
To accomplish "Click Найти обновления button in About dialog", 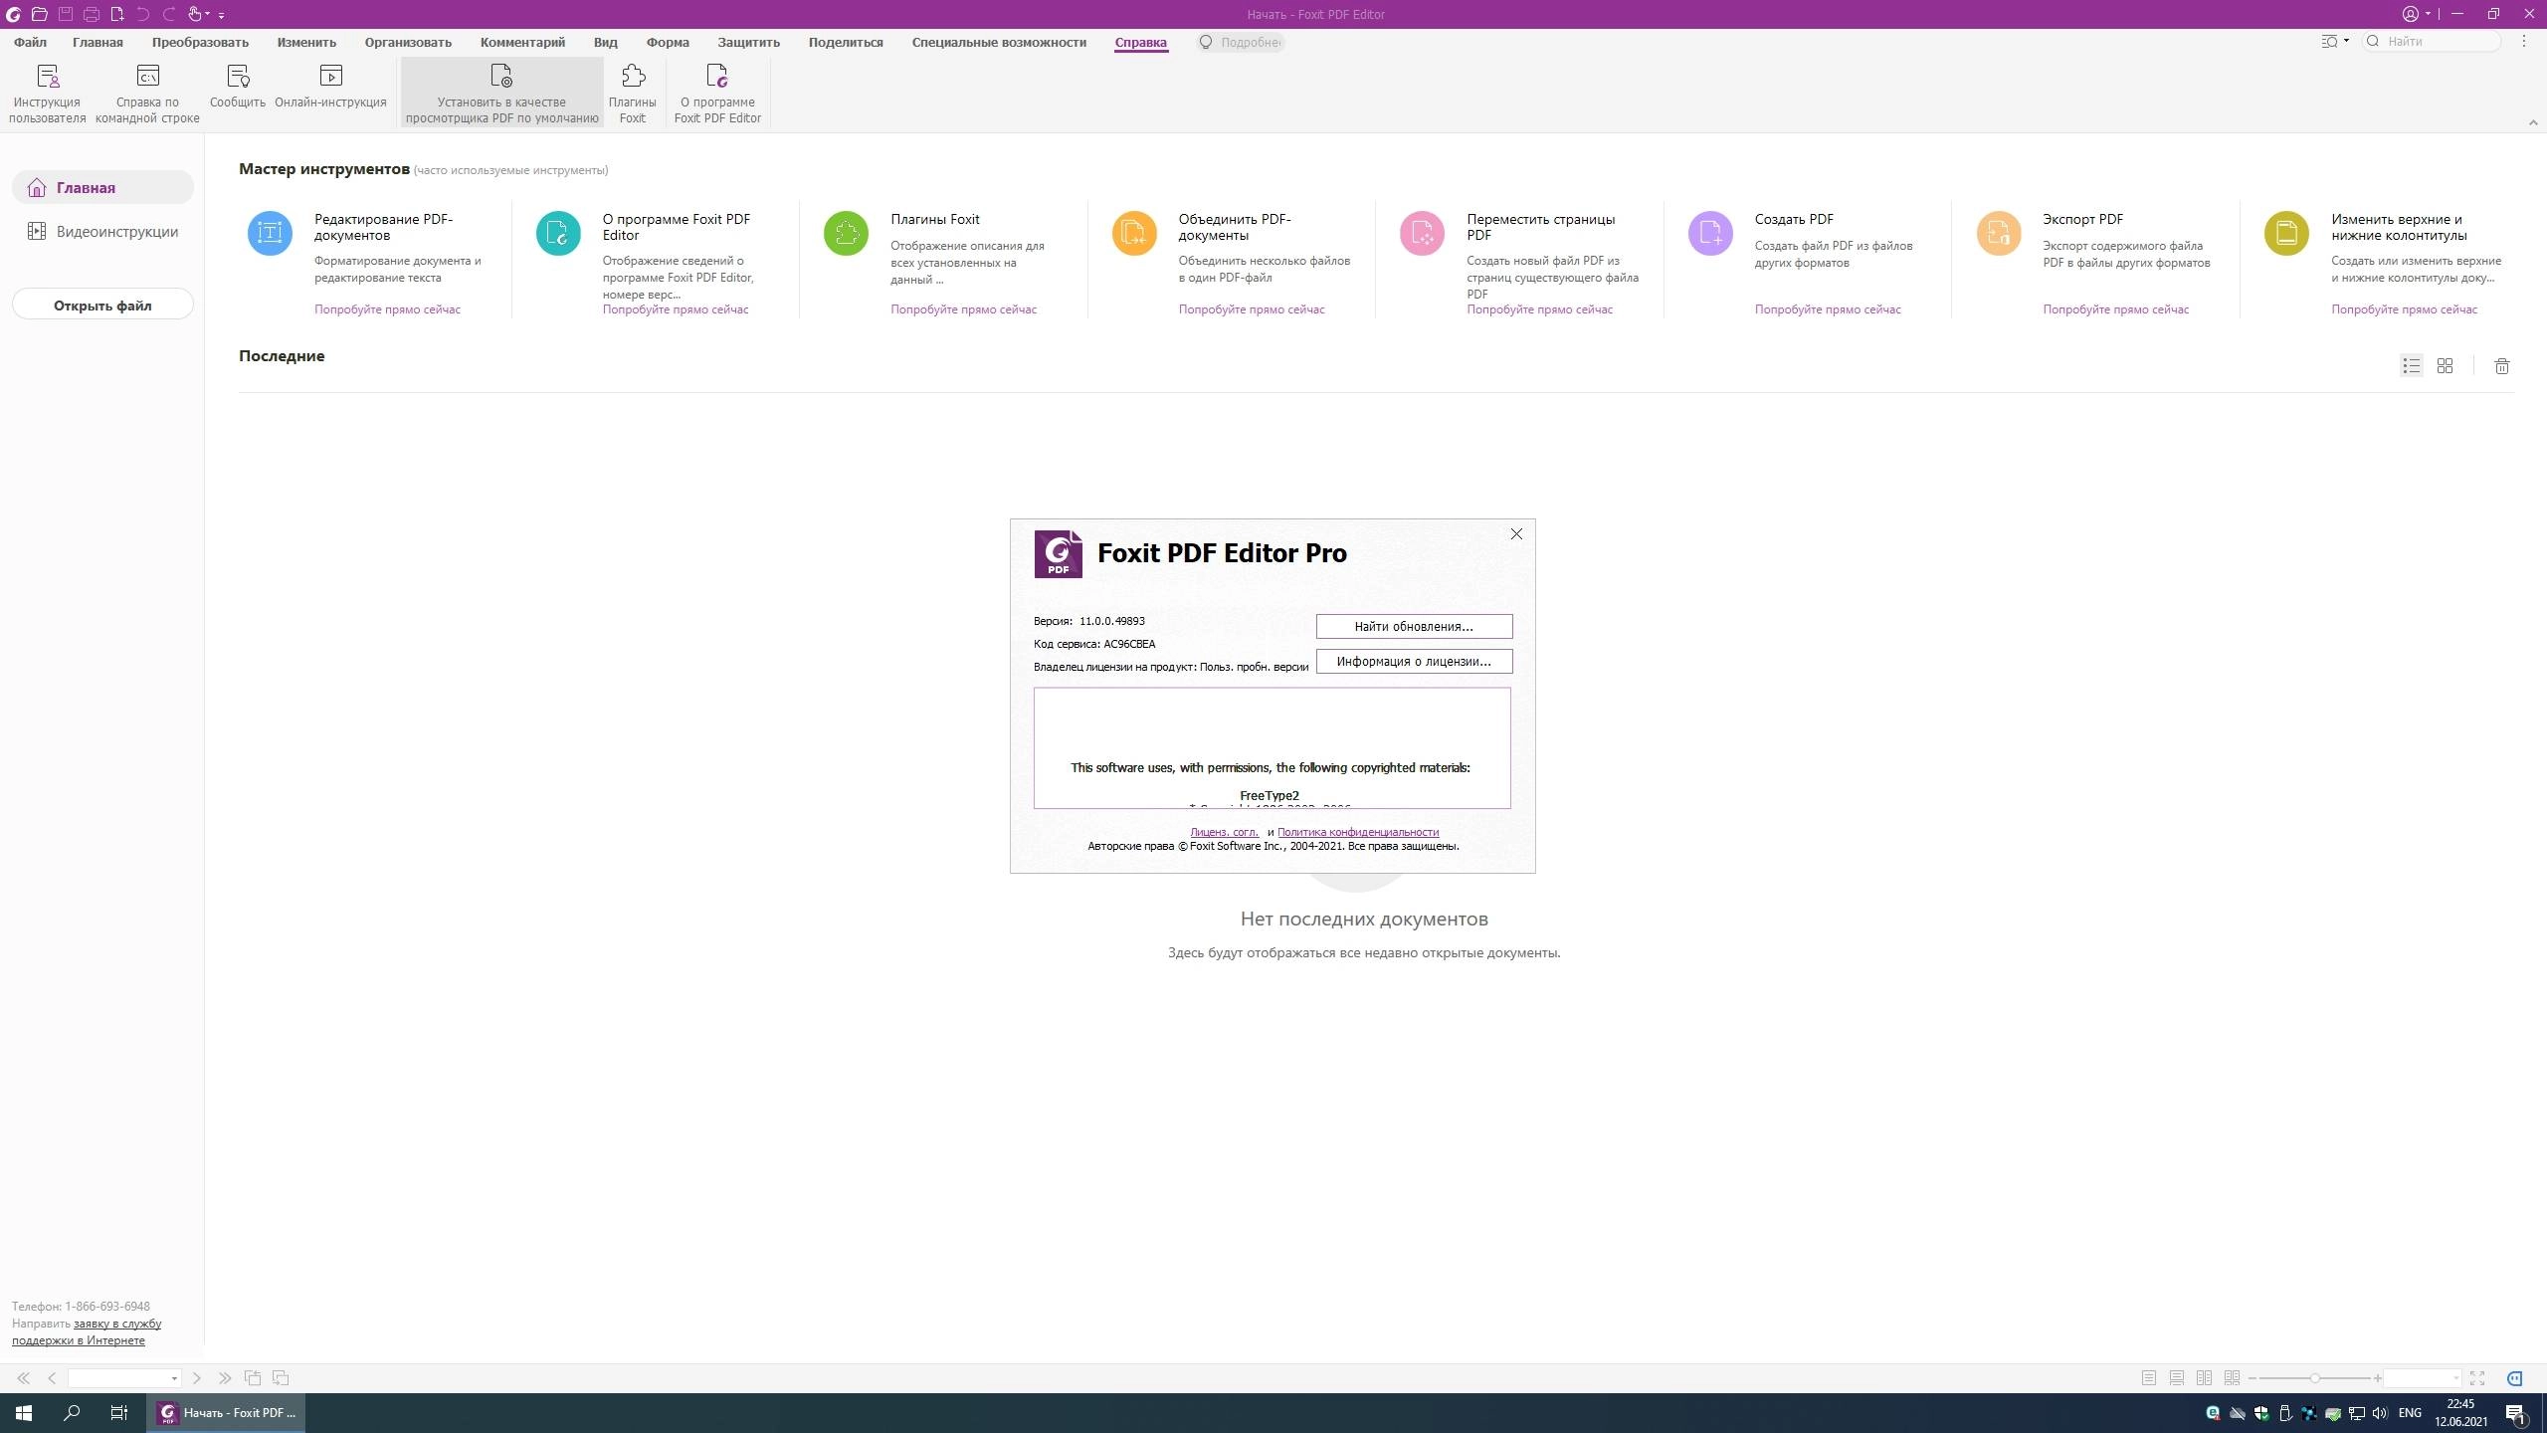I will [1414, 626].
